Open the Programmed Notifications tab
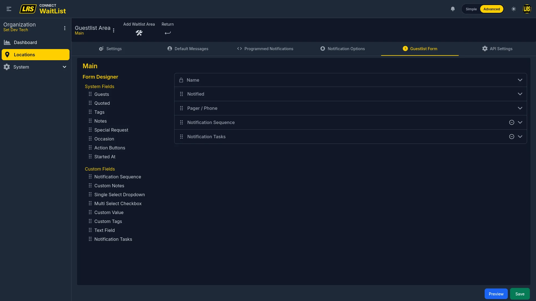 (x=265, y=49)
